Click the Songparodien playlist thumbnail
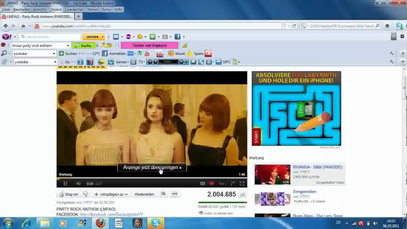This screenshot has height=229, width=407. [x=272, y=199]
